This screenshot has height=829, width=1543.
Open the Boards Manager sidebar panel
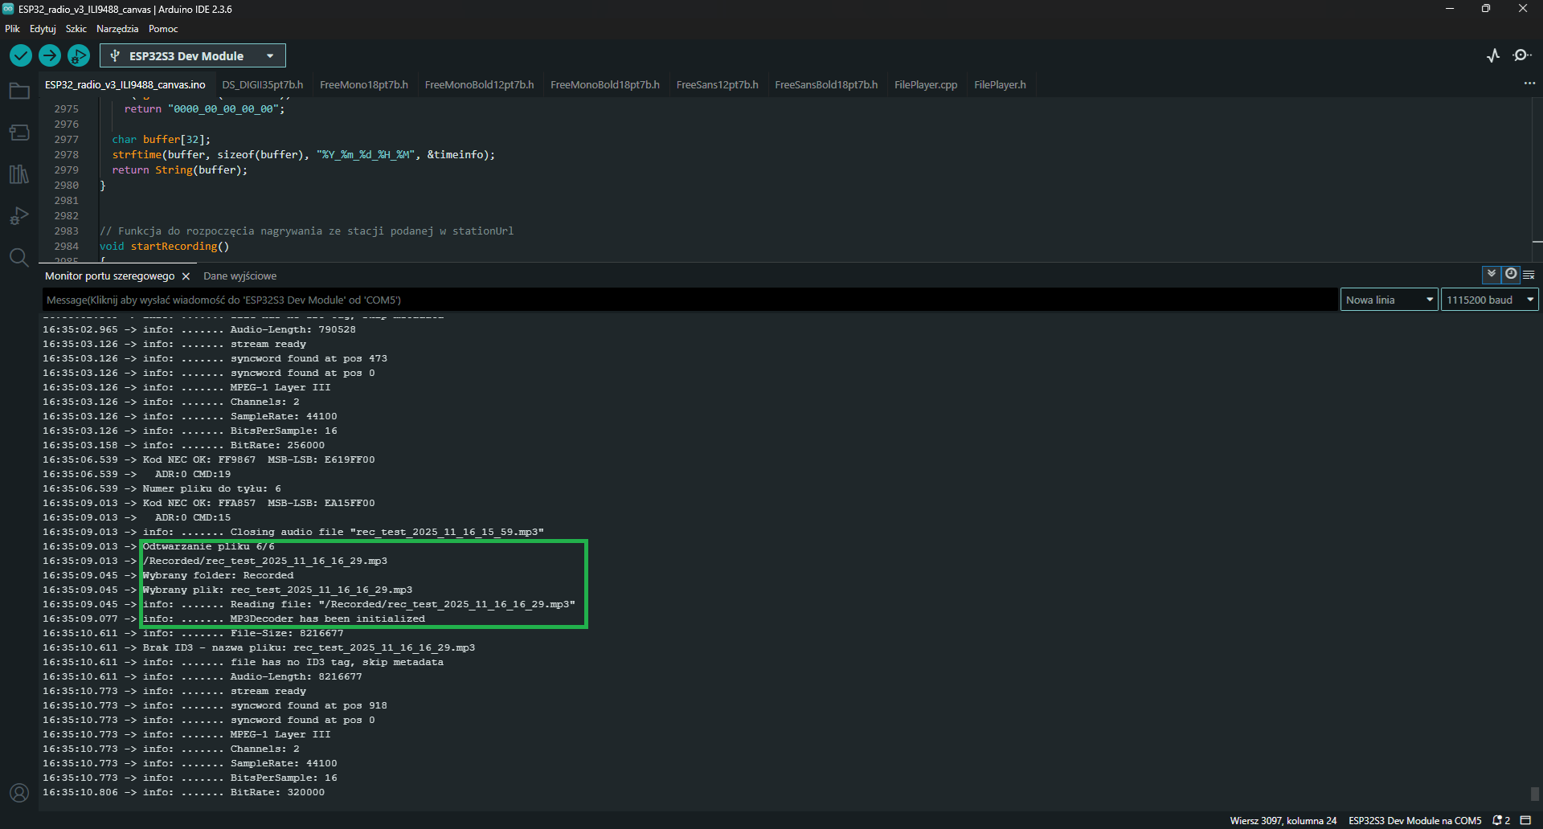pyautogui.click(x=19, y=133)
